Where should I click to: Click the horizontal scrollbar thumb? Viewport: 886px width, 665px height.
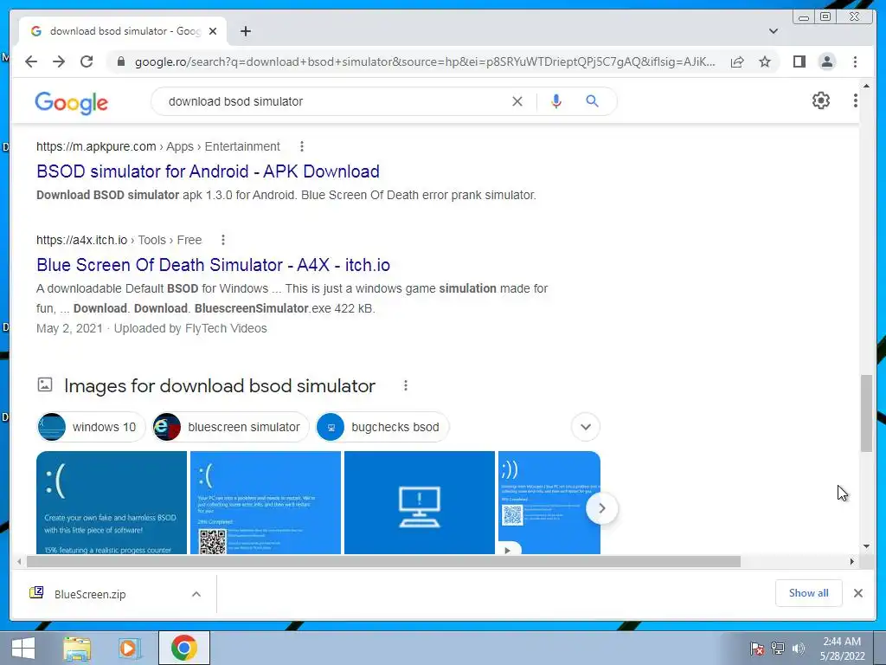[383, 561]
